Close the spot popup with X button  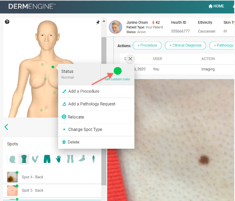[130, 59]
